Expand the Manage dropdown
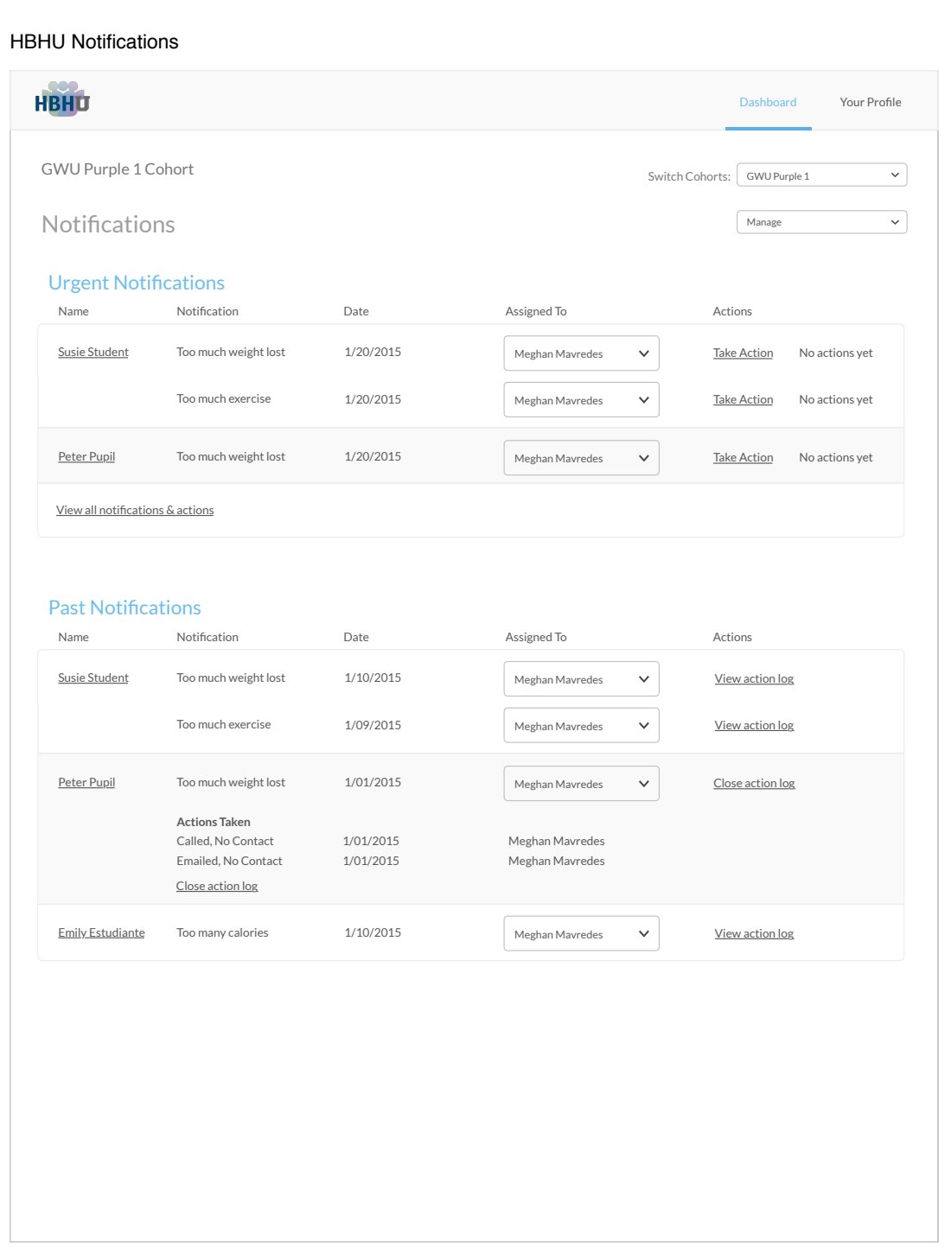 coord(821,222)
